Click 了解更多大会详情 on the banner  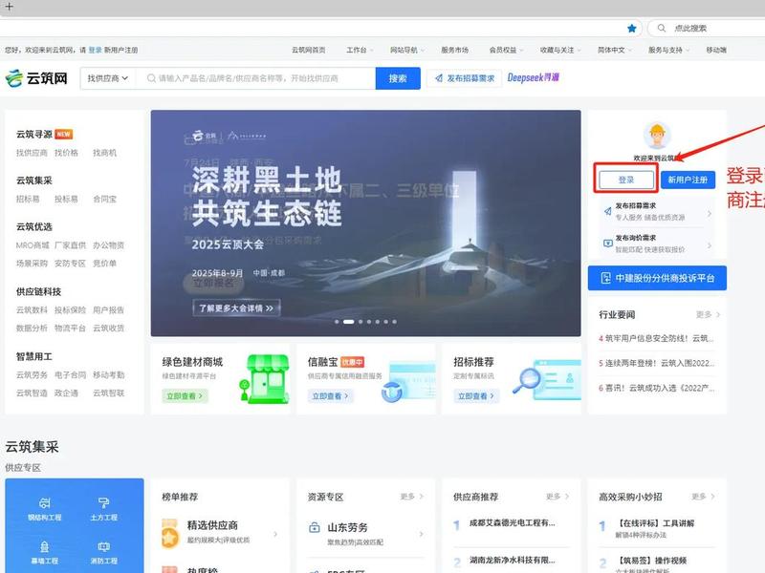click(236, 308)
